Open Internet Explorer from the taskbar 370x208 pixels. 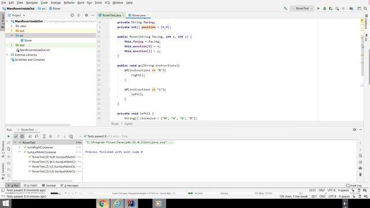coord(117,203)
